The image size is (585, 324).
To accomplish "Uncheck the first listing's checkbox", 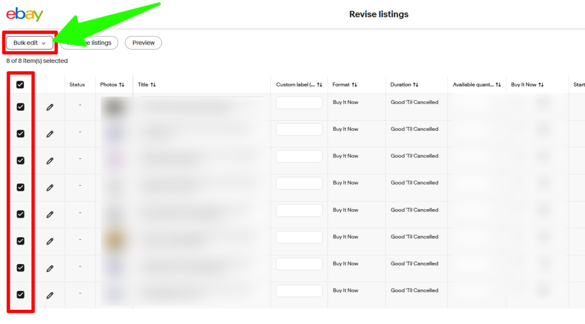I will (x=21, y=107).
